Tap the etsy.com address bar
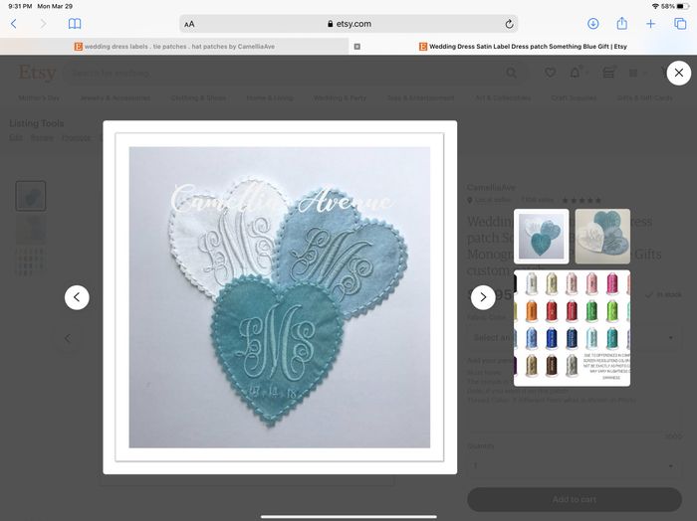Viewport: 697px width, 521px height. [348, 24]
